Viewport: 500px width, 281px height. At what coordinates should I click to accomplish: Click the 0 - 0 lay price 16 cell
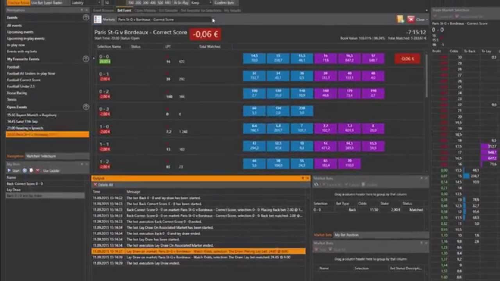click(x=325, y=59)
